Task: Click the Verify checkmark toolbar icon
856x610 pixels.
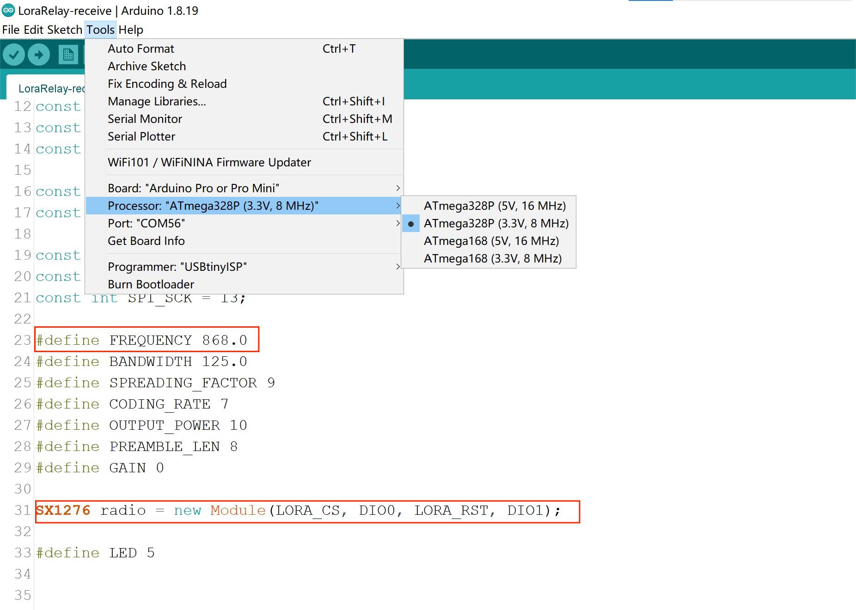Action: click(x=14, y=55)
